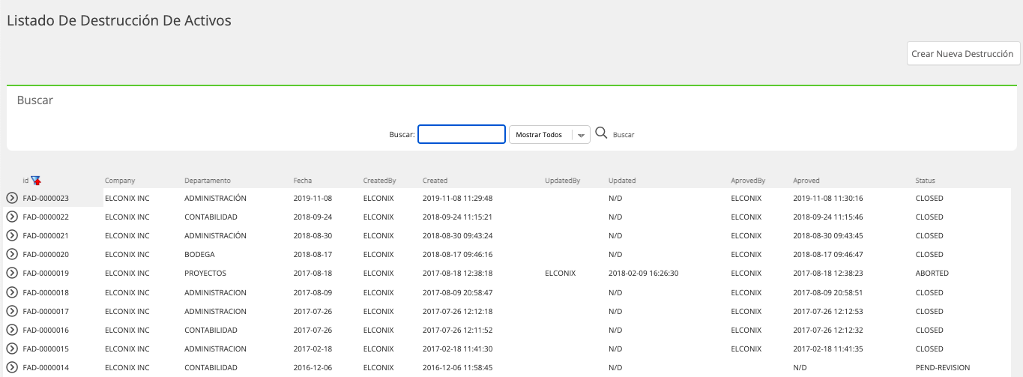Screen dimensions: 1023x377
Task: Expand row FAD-0000016 arrow icon
Action: [x=12, y=330]
